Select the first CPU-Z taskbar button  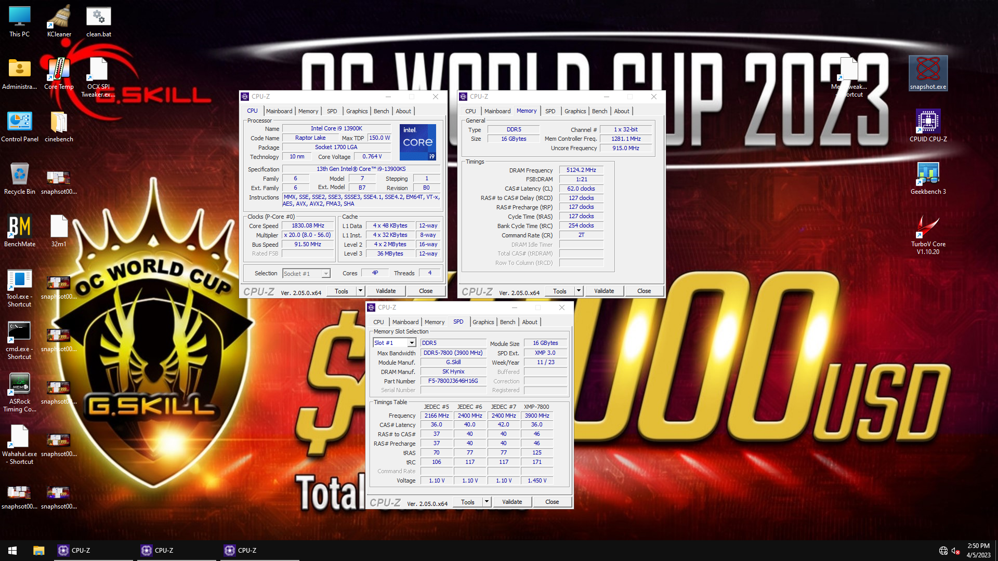94,551
